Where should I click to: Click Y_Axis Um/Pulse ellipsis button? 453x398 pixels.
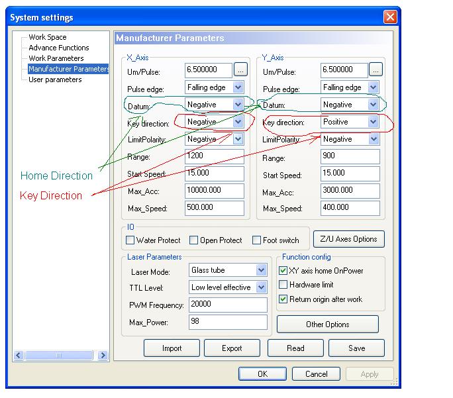(376, 70)
